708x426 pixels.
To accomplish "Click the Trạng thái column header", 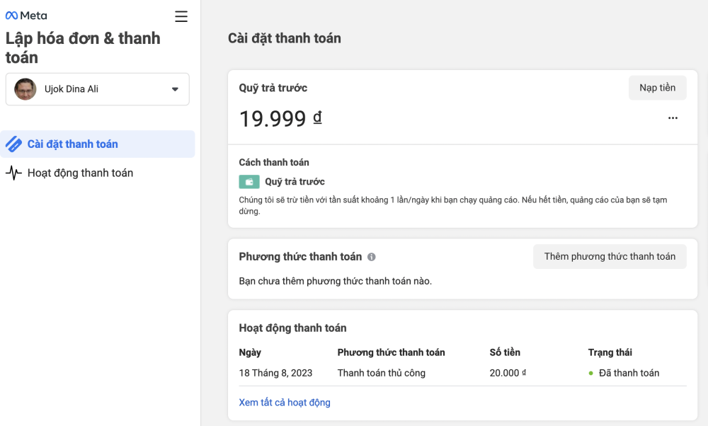I will pyautogui.click(x=610, y=352).
